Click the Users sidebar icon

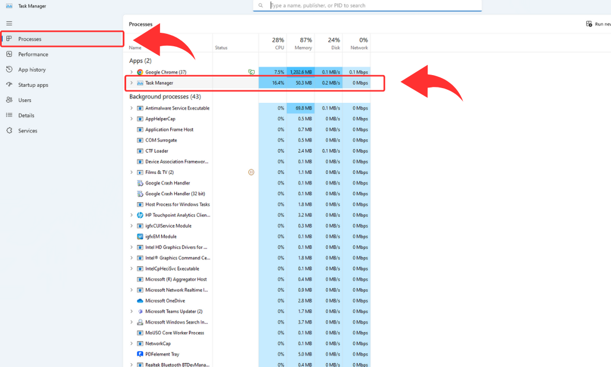coord(9,100)
